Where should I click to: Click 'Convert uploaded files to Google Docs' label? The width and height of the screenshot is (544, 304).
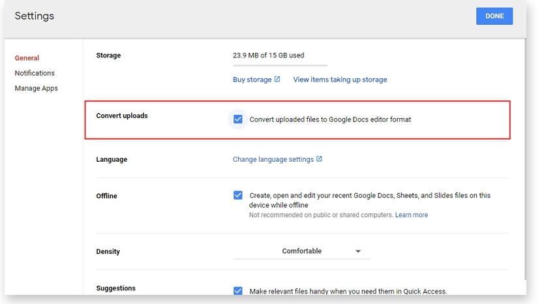pyautogui.click(x=330, y=119)
